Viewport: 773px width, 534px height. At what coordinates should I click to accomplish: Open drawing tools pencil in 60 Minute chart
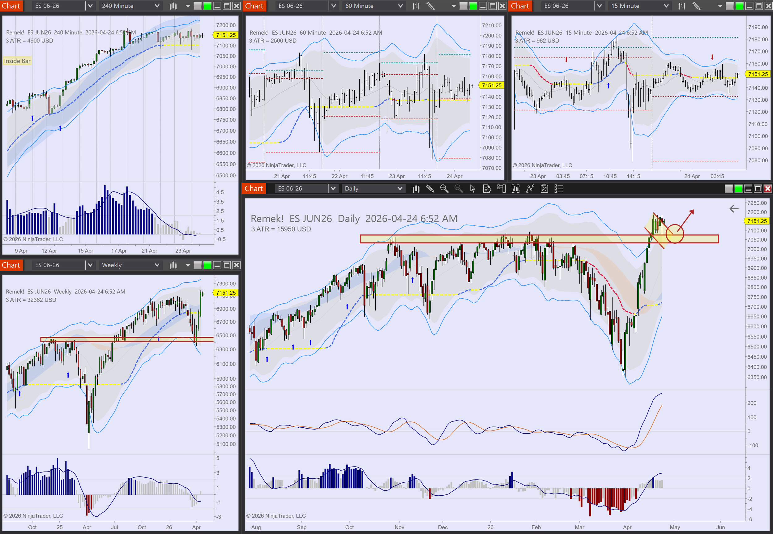click(x=430, y=6)
